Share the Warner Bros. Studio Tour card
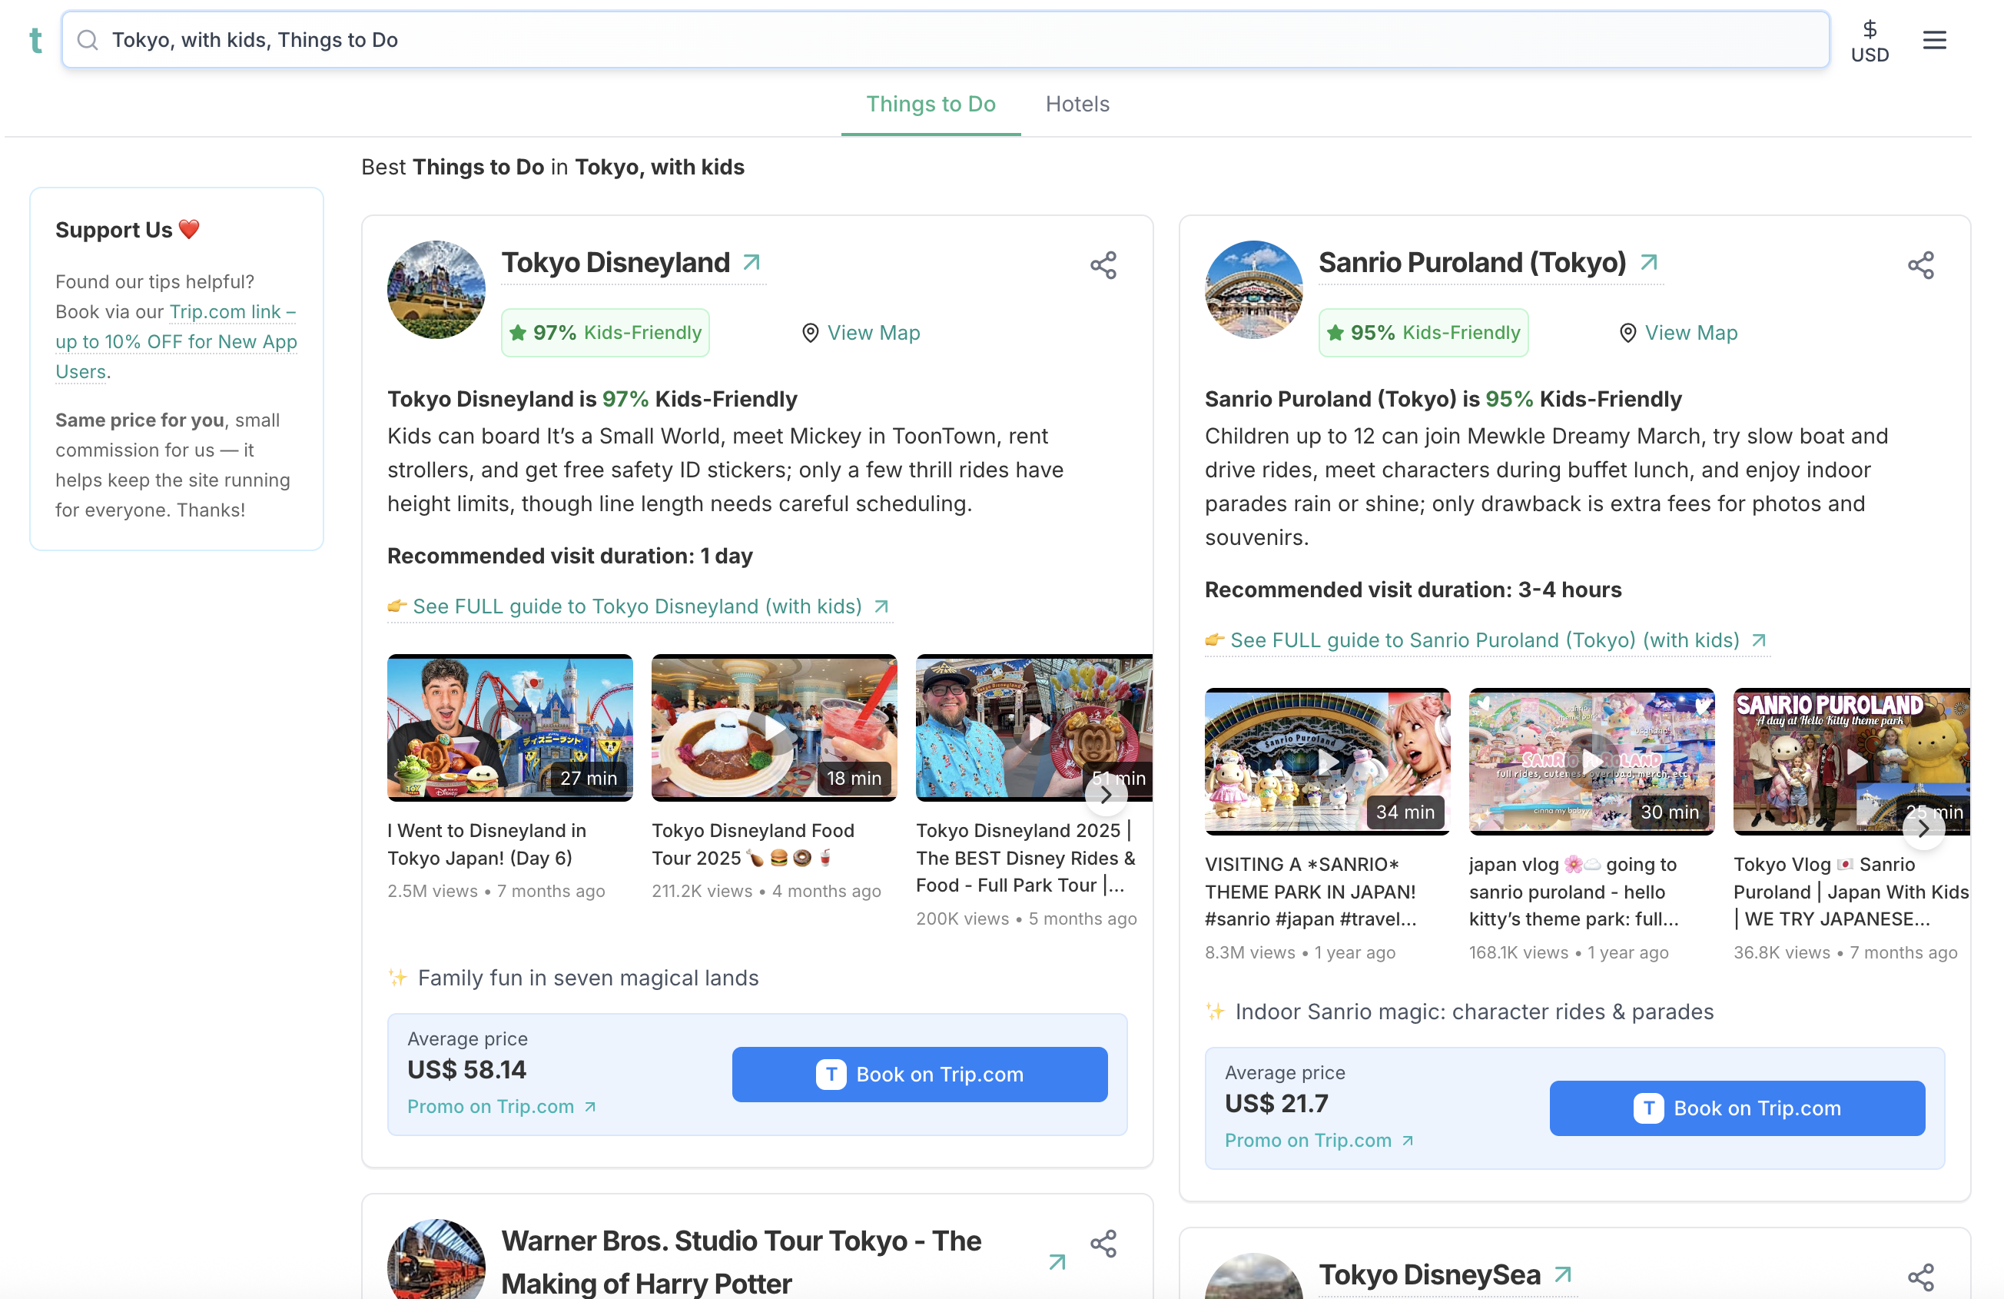 tap(1104, 1244)
